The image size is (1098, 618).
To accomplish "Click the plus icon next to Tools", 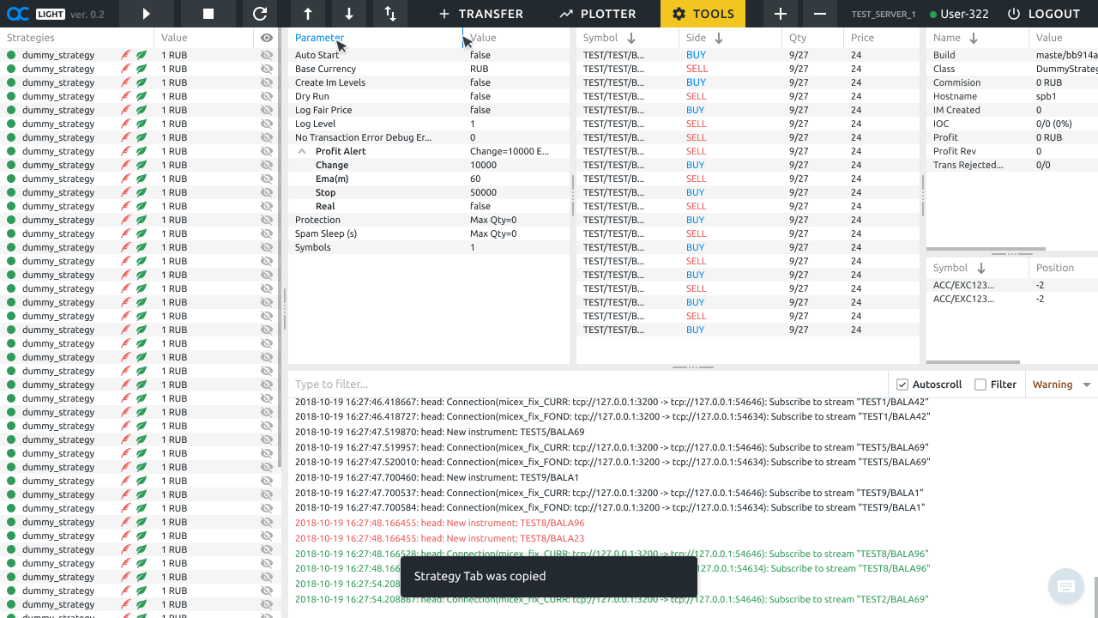I will point(780,14).
